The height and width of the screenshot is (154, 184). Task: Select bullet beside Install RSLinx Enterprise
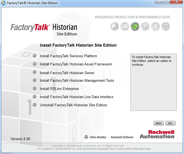tap(35, 88)
